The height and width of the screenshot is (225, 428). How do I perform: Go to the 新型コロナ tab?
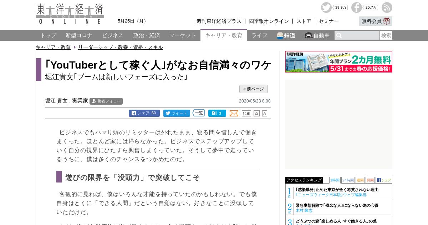[79, 35]
